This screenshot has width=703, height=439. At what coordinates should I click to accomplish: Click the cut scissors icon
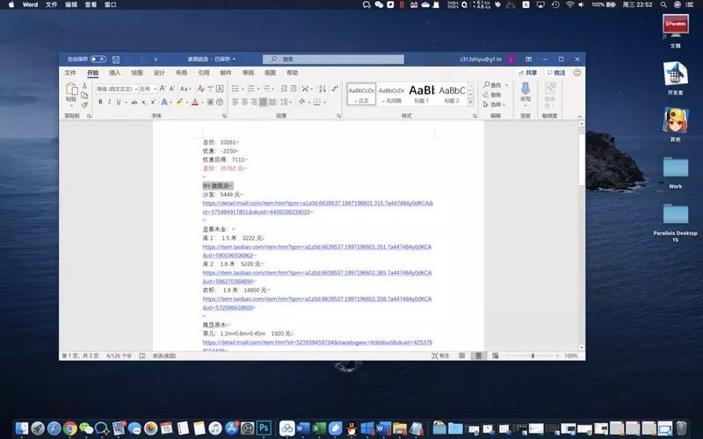coord(84,85)
